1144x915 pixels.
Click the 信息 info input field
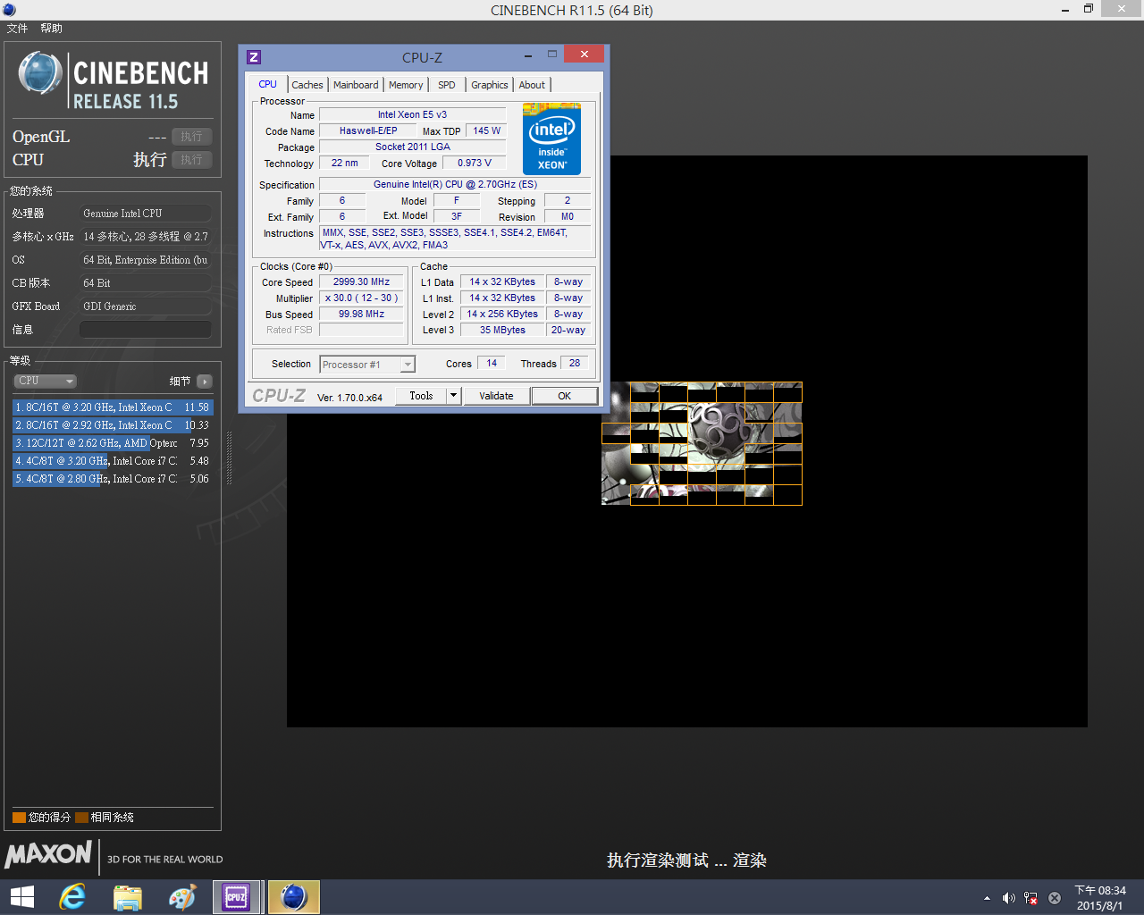click(x=146, y=330)
